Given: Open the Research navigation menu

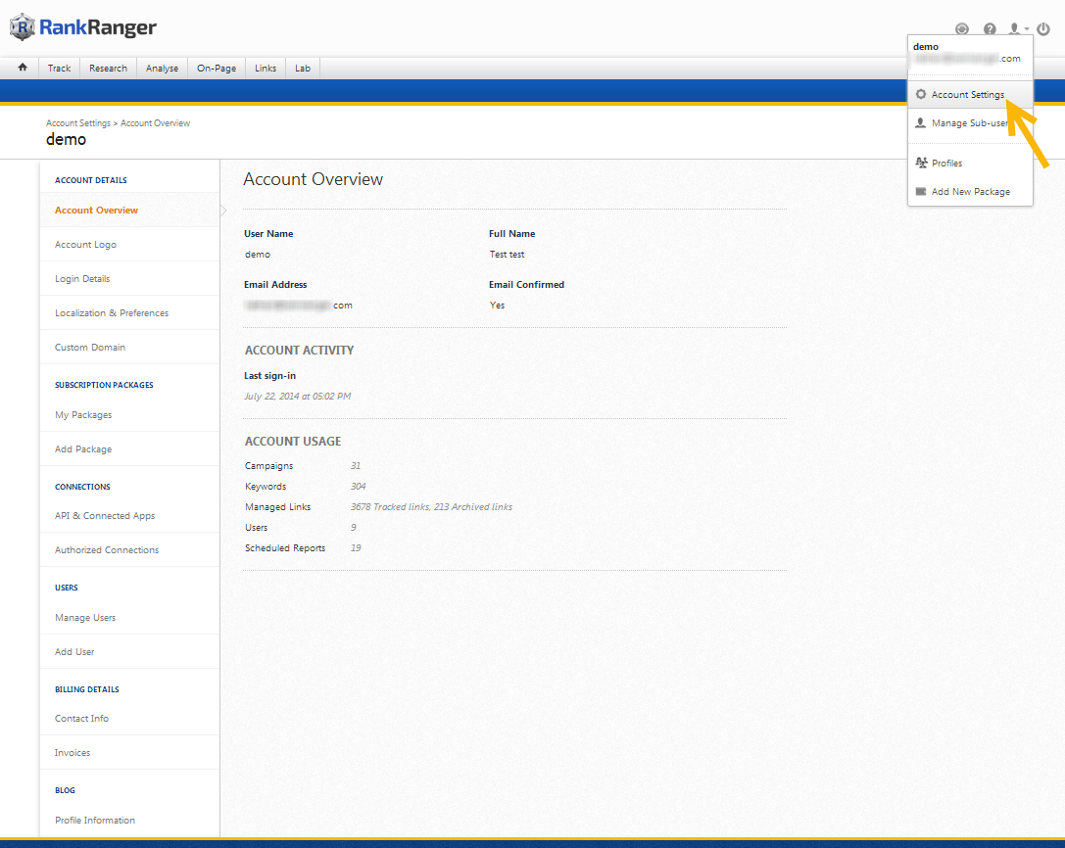Looking at the screenshot, I should (108, 69).
